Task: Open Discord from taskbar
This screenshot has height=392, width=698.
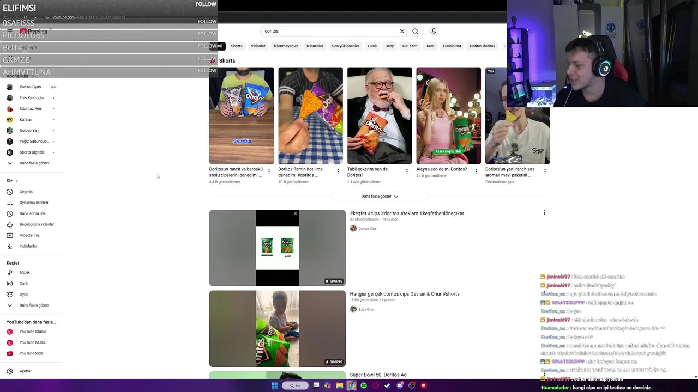Action: click(x=400, y=385)
